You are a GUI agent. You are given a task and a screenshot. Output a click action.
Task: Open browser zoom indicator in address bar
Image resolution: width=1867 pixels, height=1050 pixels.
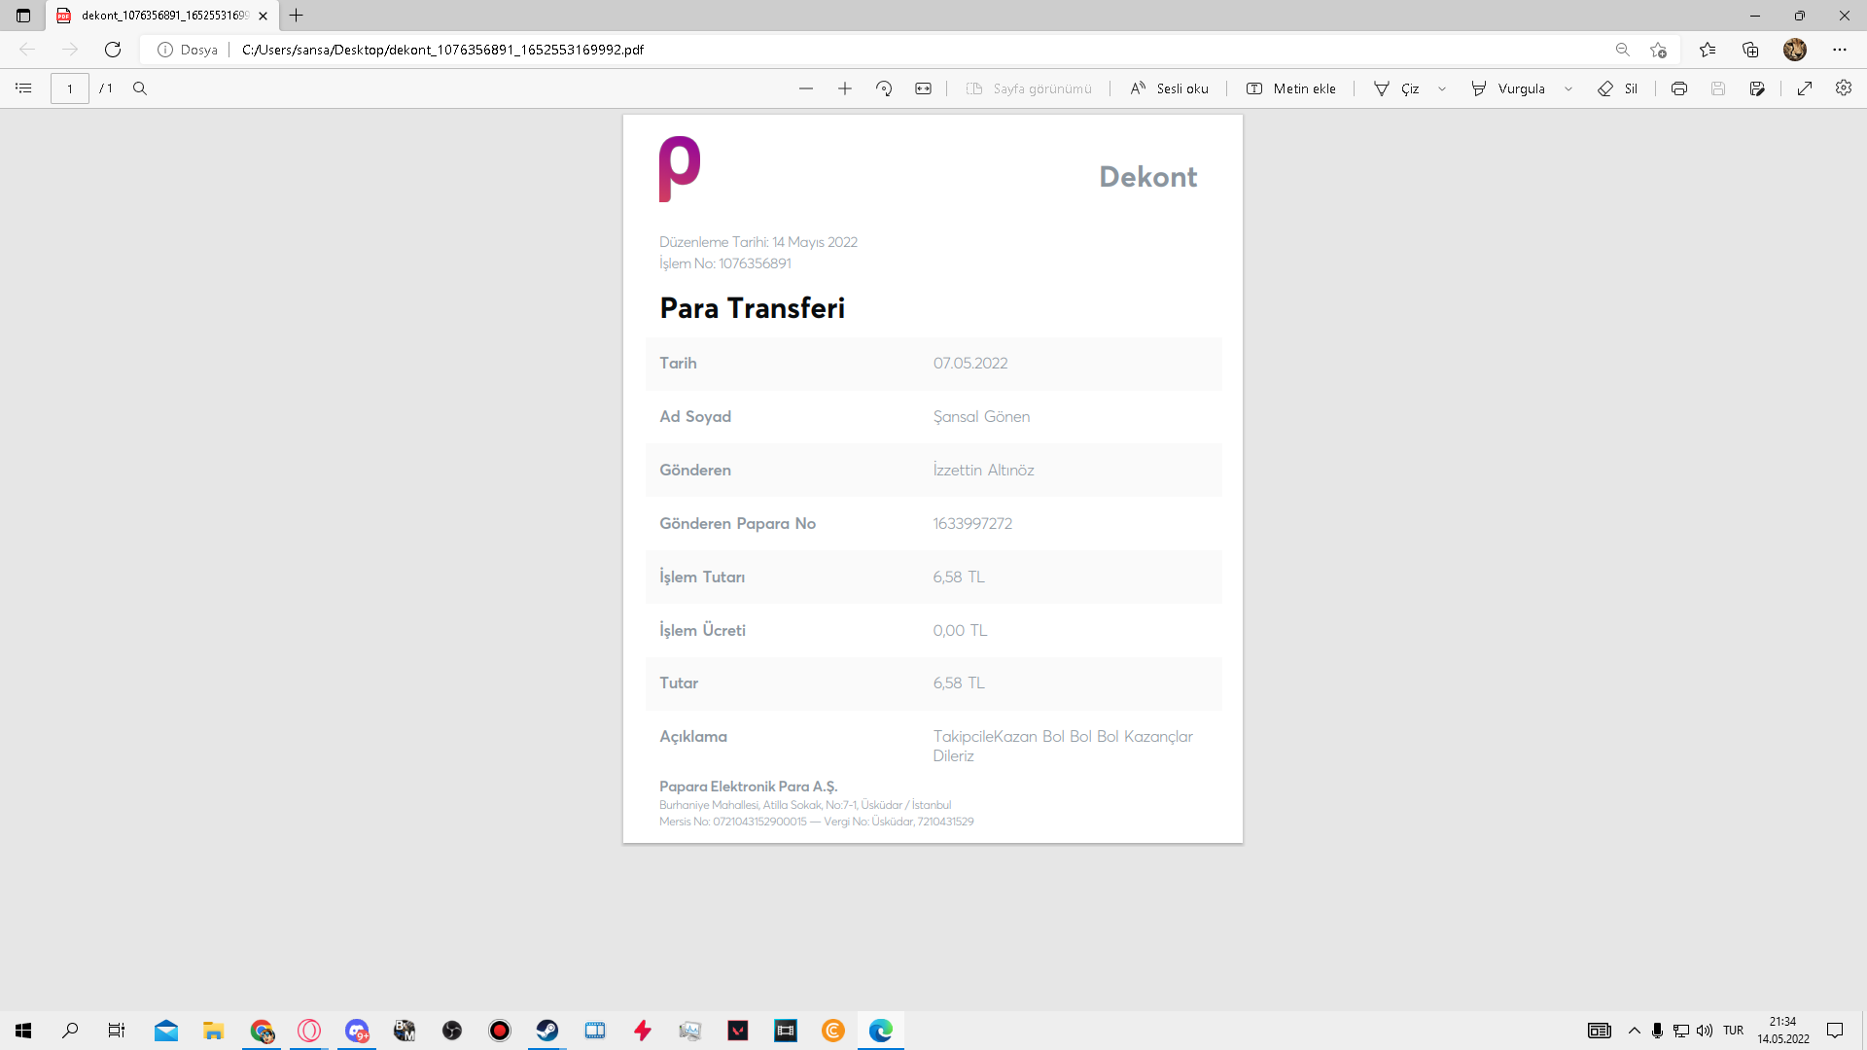point(1622,50)
